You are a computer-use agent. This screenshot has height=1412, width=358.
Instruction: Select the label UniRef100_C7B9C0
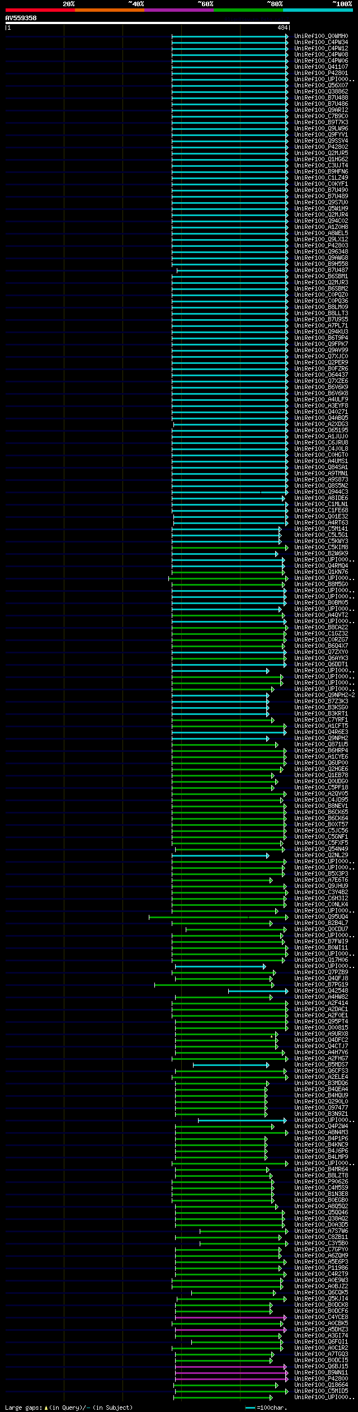[321, 116]
